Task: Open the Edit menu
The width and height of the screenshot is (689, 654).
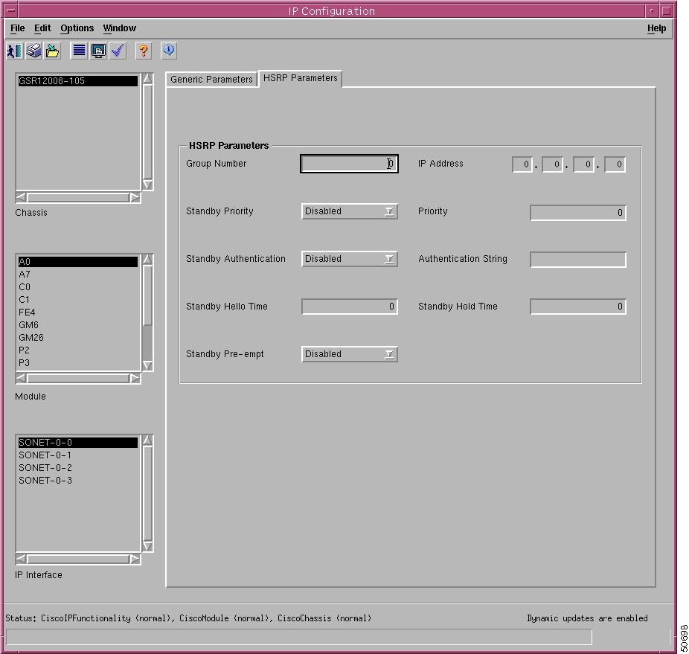Action: tap(42, 28)
